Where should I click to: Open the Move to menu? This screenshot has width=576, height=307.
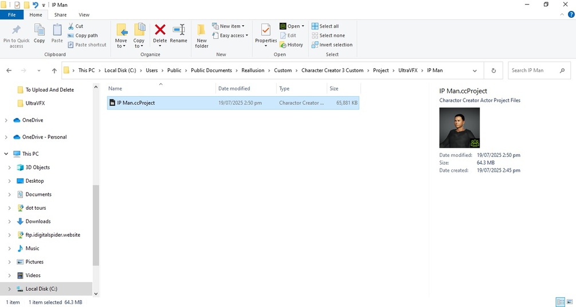121,36
